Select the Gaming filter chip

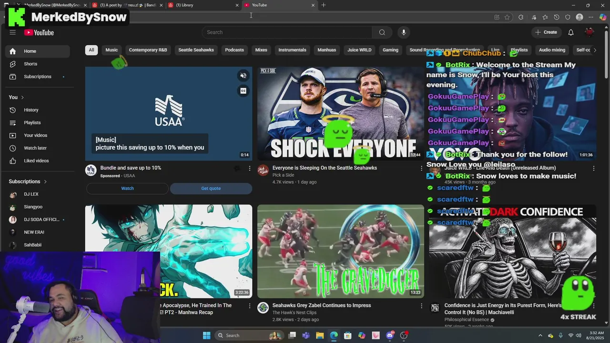[390, 50]
